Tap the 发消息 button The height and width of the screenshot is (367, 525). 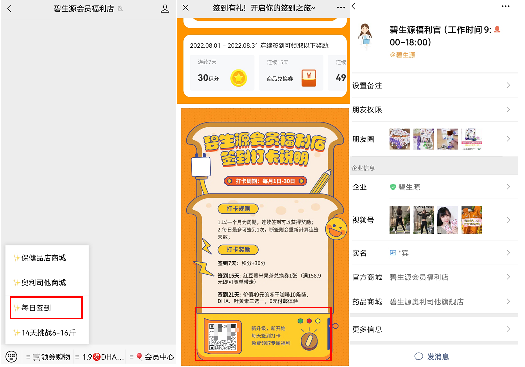[432, 356]
